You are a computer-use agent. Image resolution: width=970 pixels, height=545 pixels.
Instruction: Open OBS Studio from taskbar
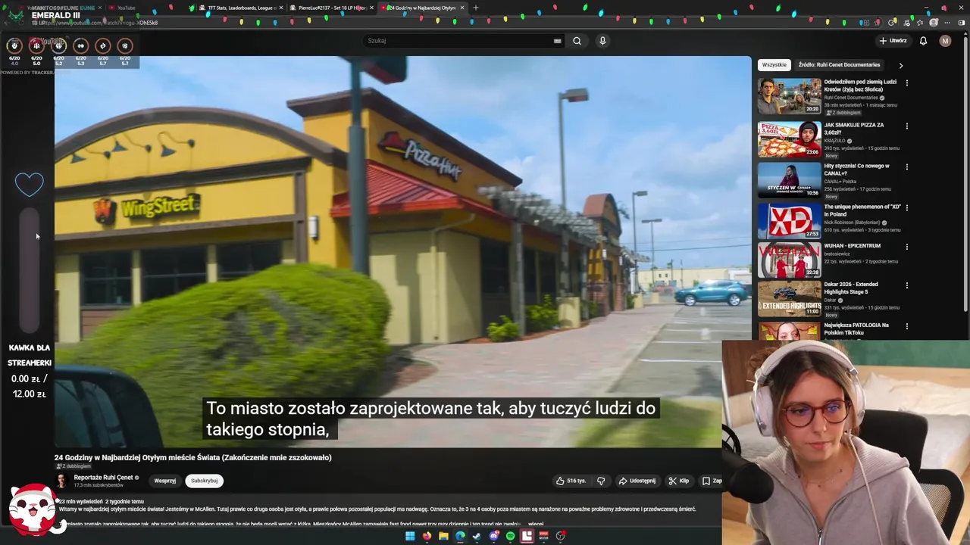[x=561, y=536]
